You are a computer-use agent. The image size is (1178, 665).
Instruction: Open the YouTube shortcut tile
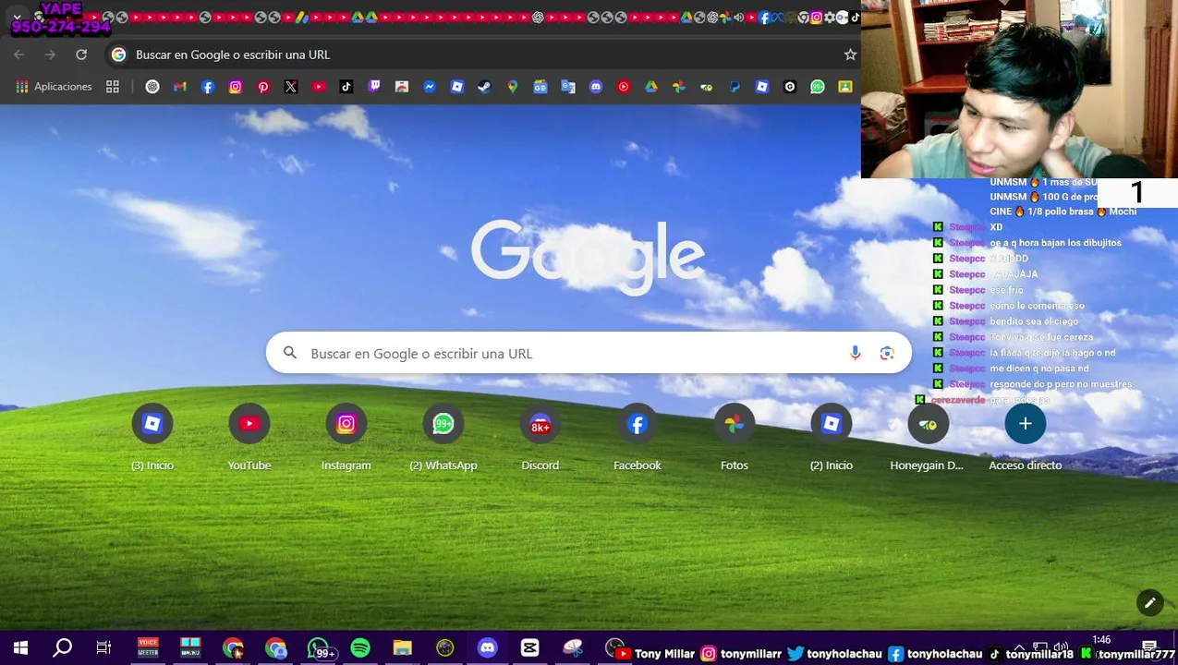pos(249,436)
